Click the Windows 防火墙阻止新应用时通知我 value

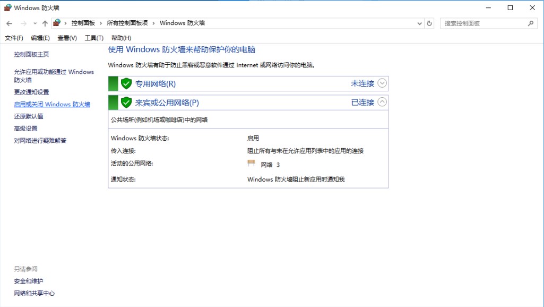pos(296,179)
